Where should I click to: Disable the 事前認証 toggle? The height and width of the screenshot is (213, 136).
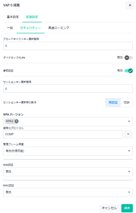(129, 71)
